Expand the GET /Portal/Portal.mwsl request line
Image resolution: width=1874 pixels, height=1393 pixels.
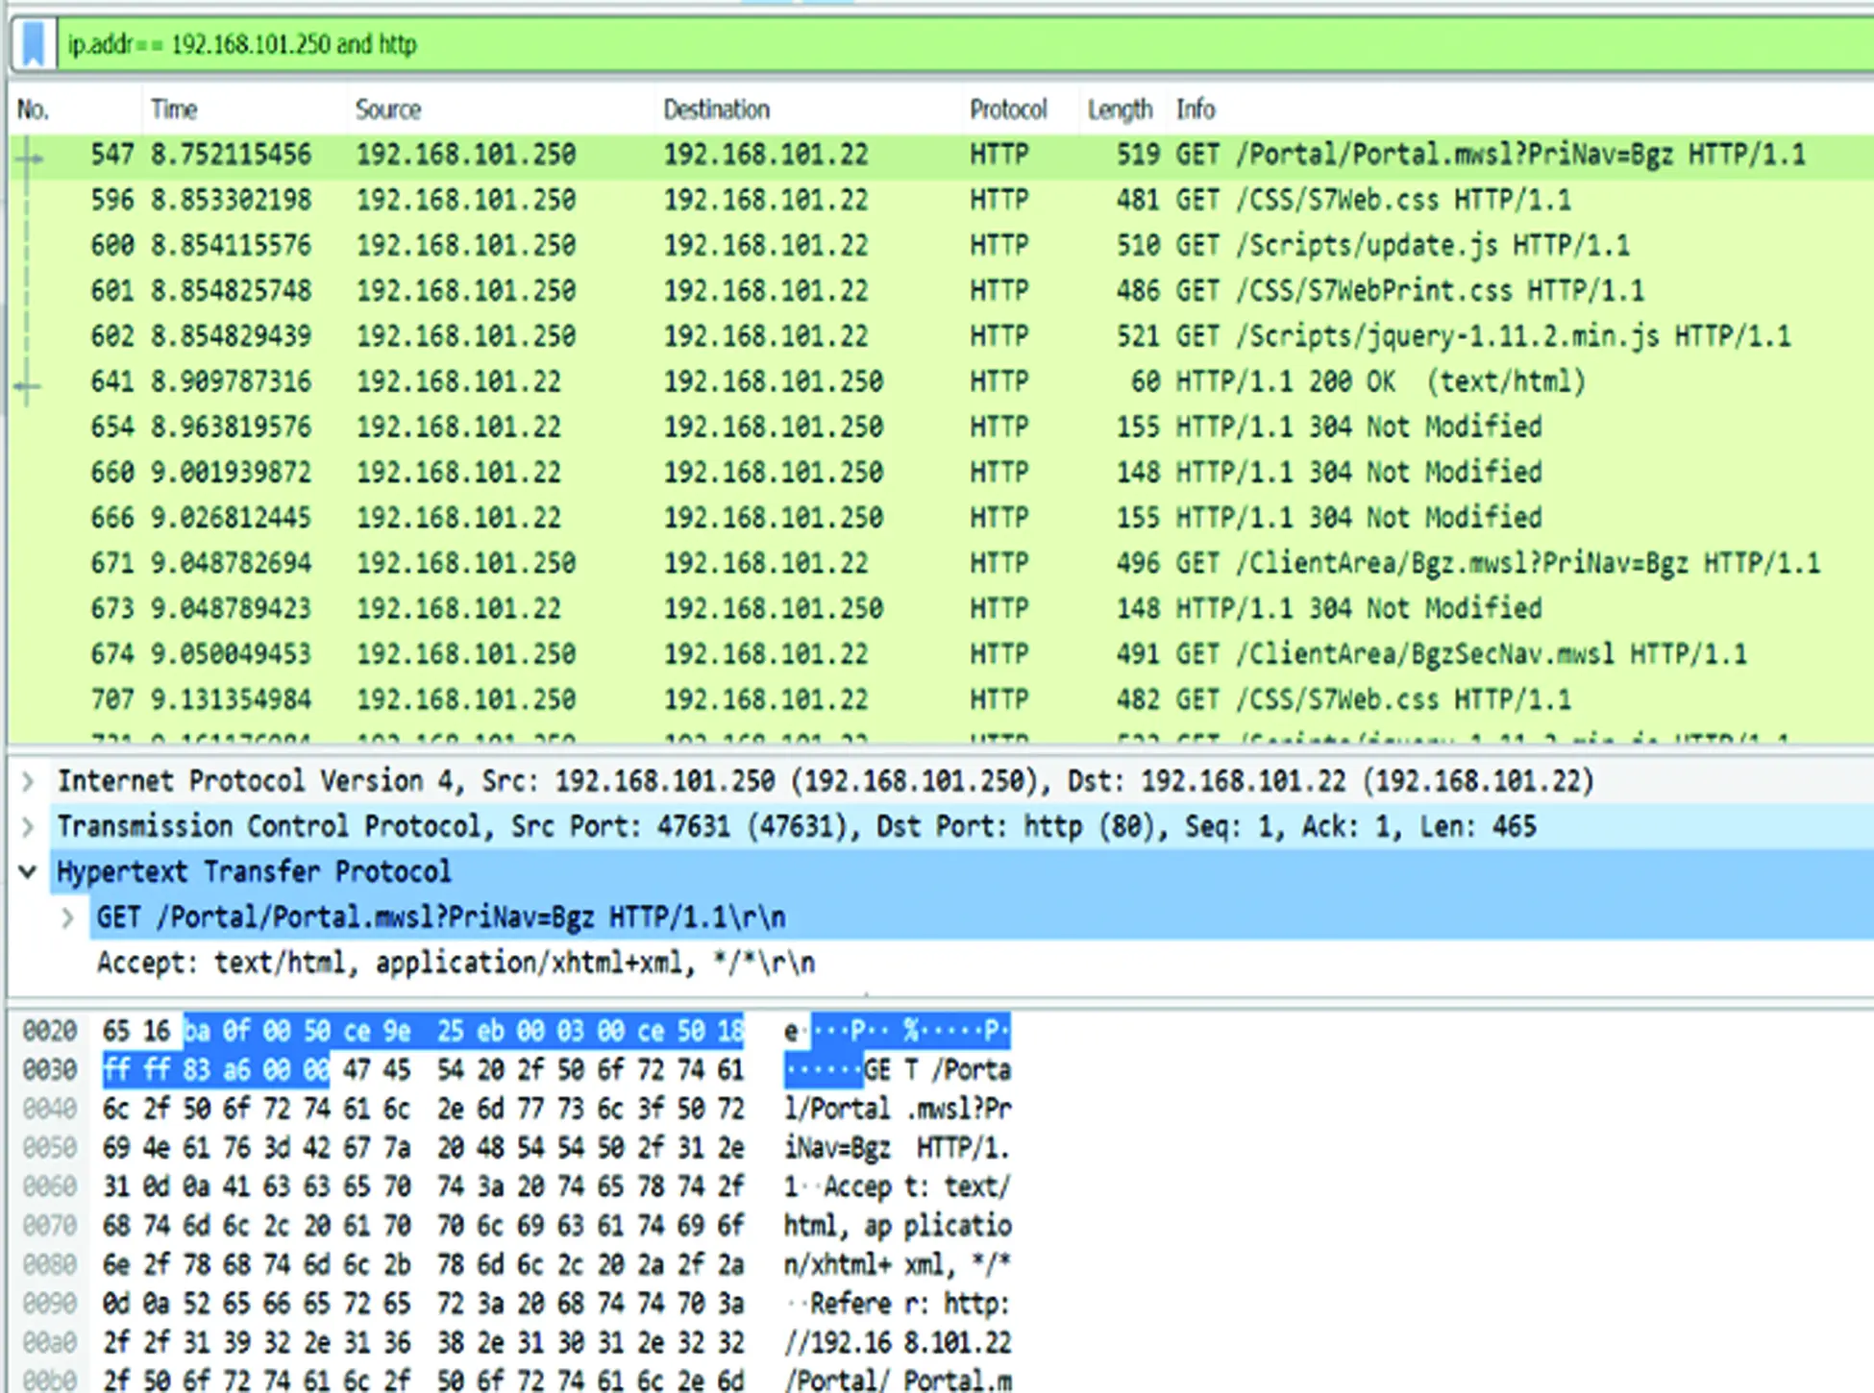tap(68, 916)
